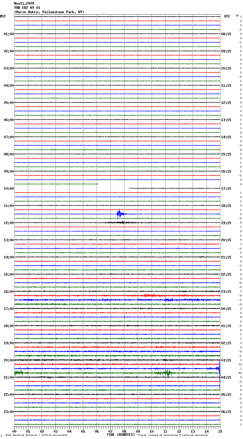The image size is (243, 439).
Task: Select the 16:00 MST row label
Action: click(x=9, y=292)
